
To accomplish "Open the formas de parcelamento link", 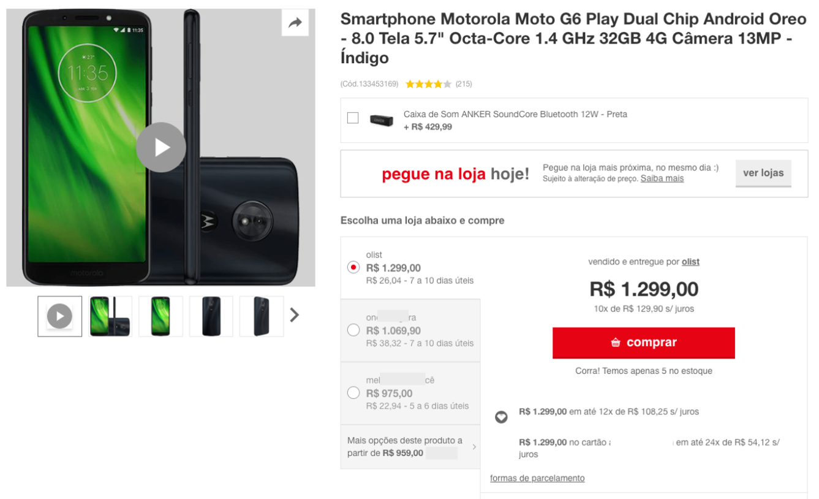I will (x=537, y=478).
